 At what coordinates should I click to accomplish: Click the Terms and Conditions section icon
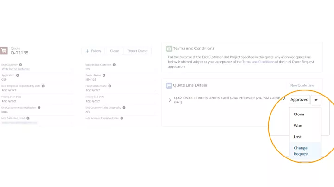tap(169, 48)
